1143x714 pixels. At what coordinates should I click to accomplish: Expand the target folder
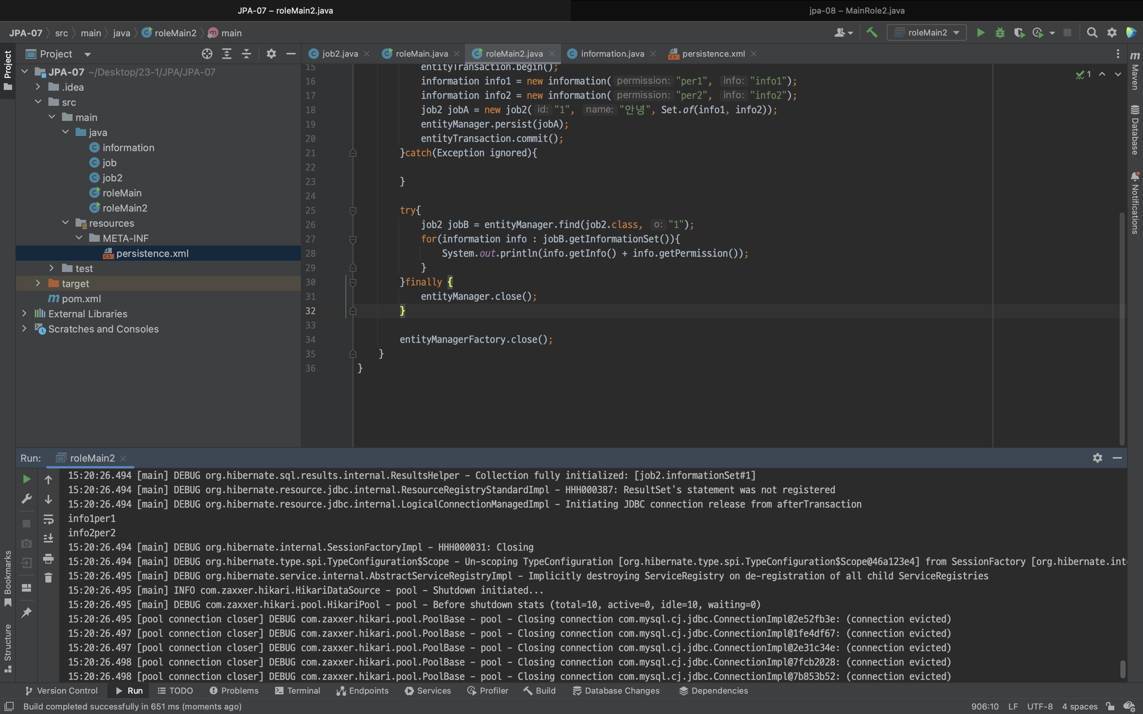pos(38,283)
